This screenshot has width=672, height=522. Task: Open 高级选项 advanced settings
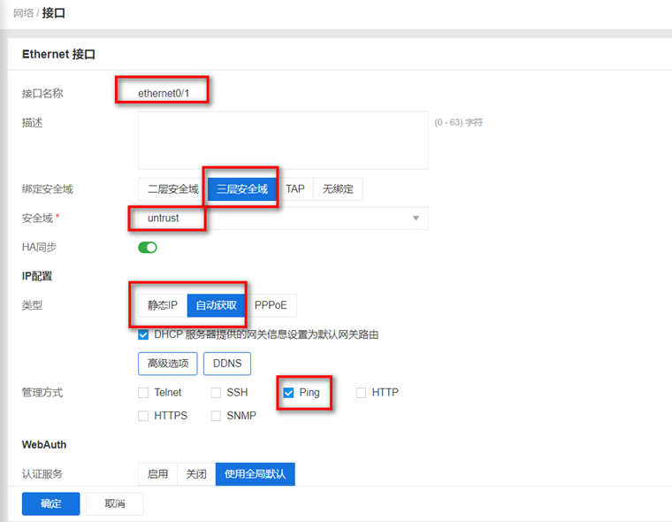167,364
